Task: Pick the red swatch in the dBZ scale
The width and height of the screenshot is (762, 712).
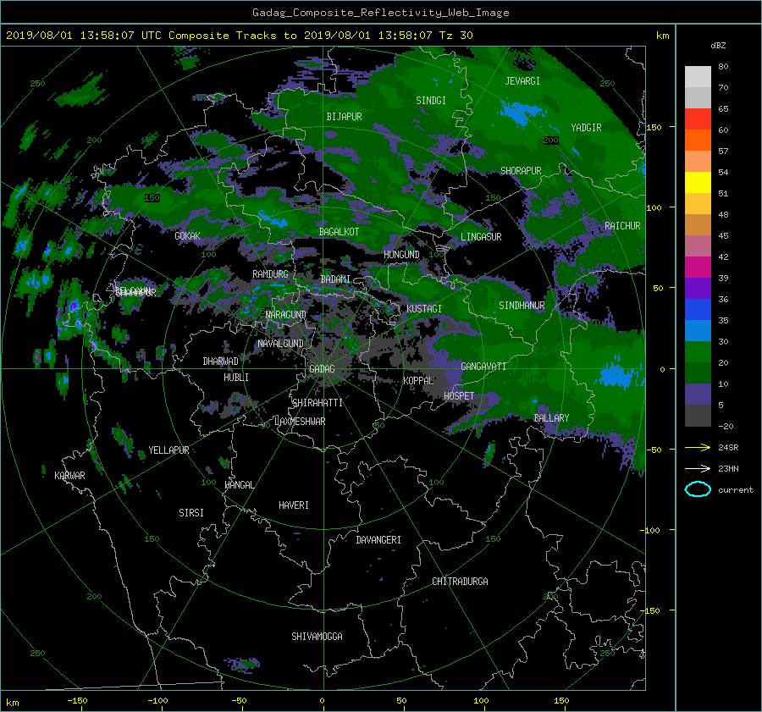Action: (698, 119)
